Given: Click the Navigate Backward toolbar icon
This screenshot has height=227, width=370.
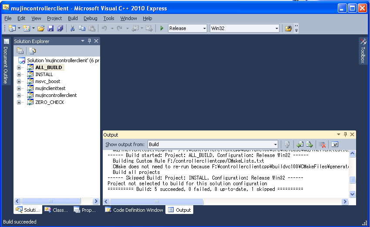Looking at the screenshot, I should pos(135,28).
